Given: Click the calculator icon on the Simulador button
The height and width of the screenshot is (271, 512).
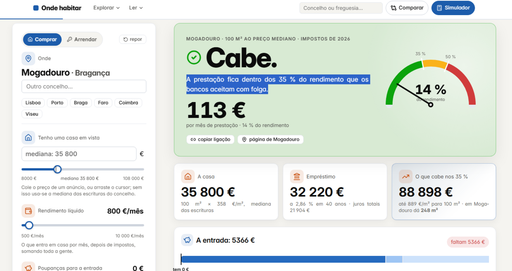Looking at the screenshot, I should tap(439, 8).
